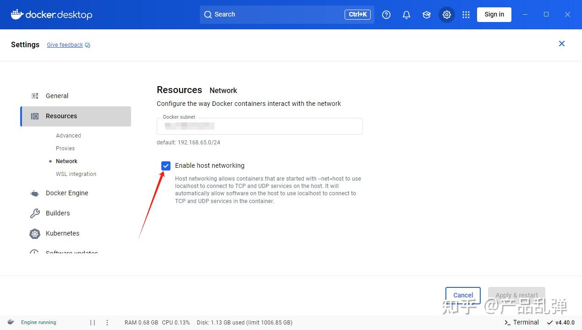Focus the Search box
The width and height of the screenshot is (582, 330).
tap(287, 14)
